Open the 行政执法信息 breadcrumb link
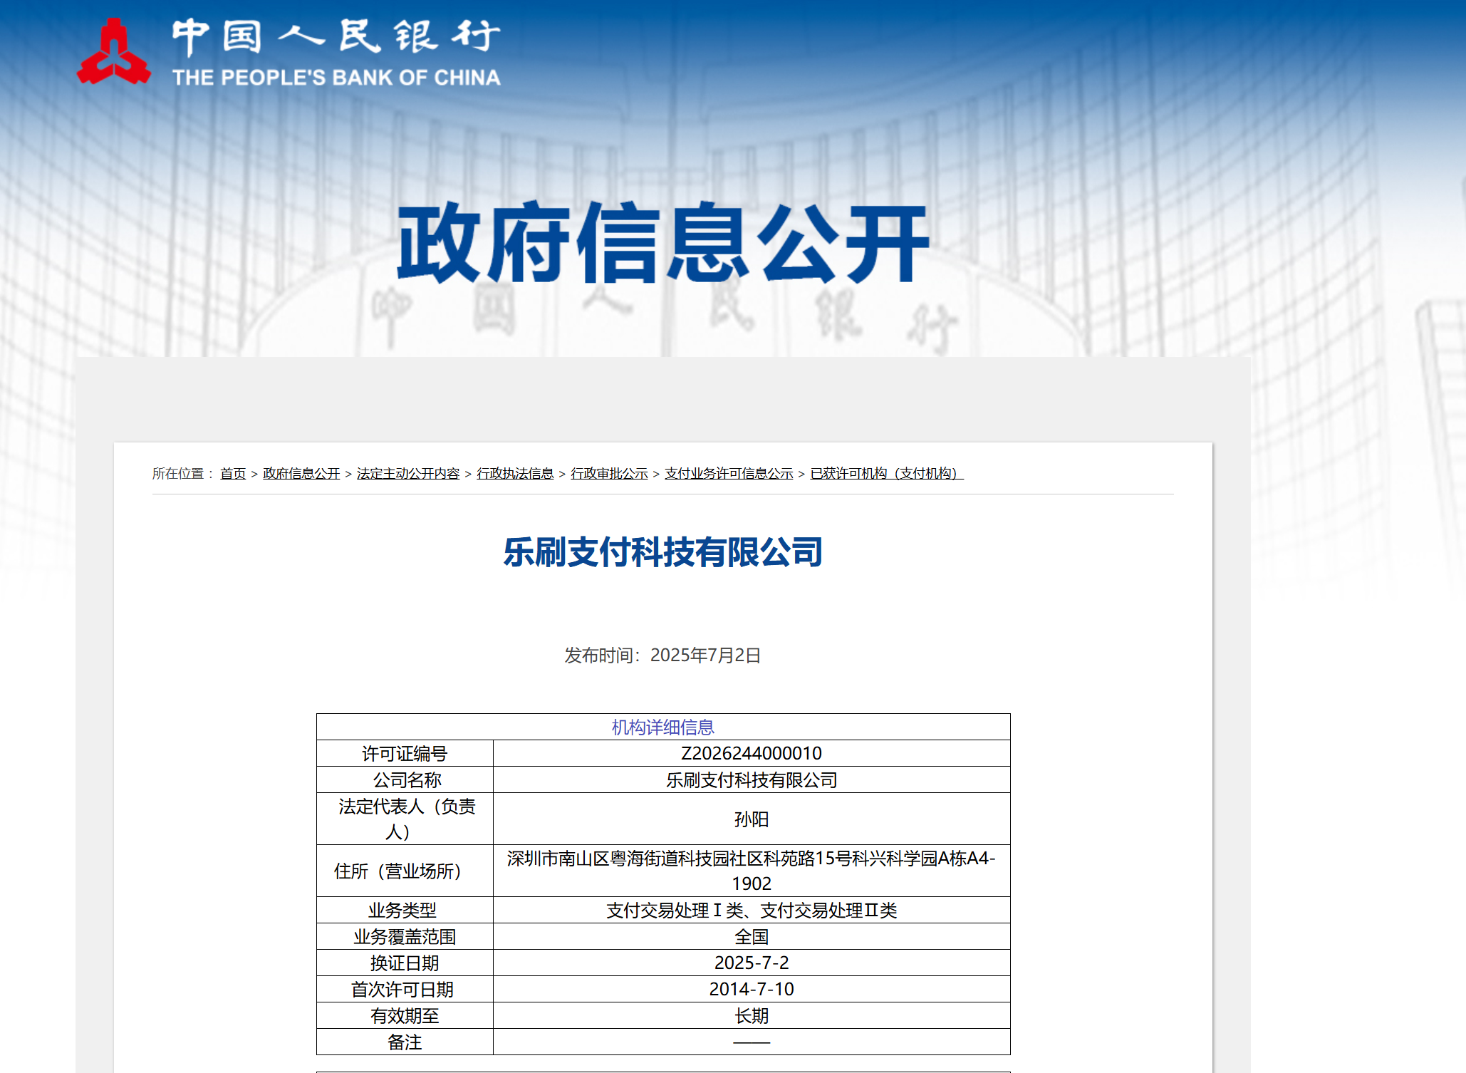This screenshot has width=1466, height=1073. click(x=515, y=473)
